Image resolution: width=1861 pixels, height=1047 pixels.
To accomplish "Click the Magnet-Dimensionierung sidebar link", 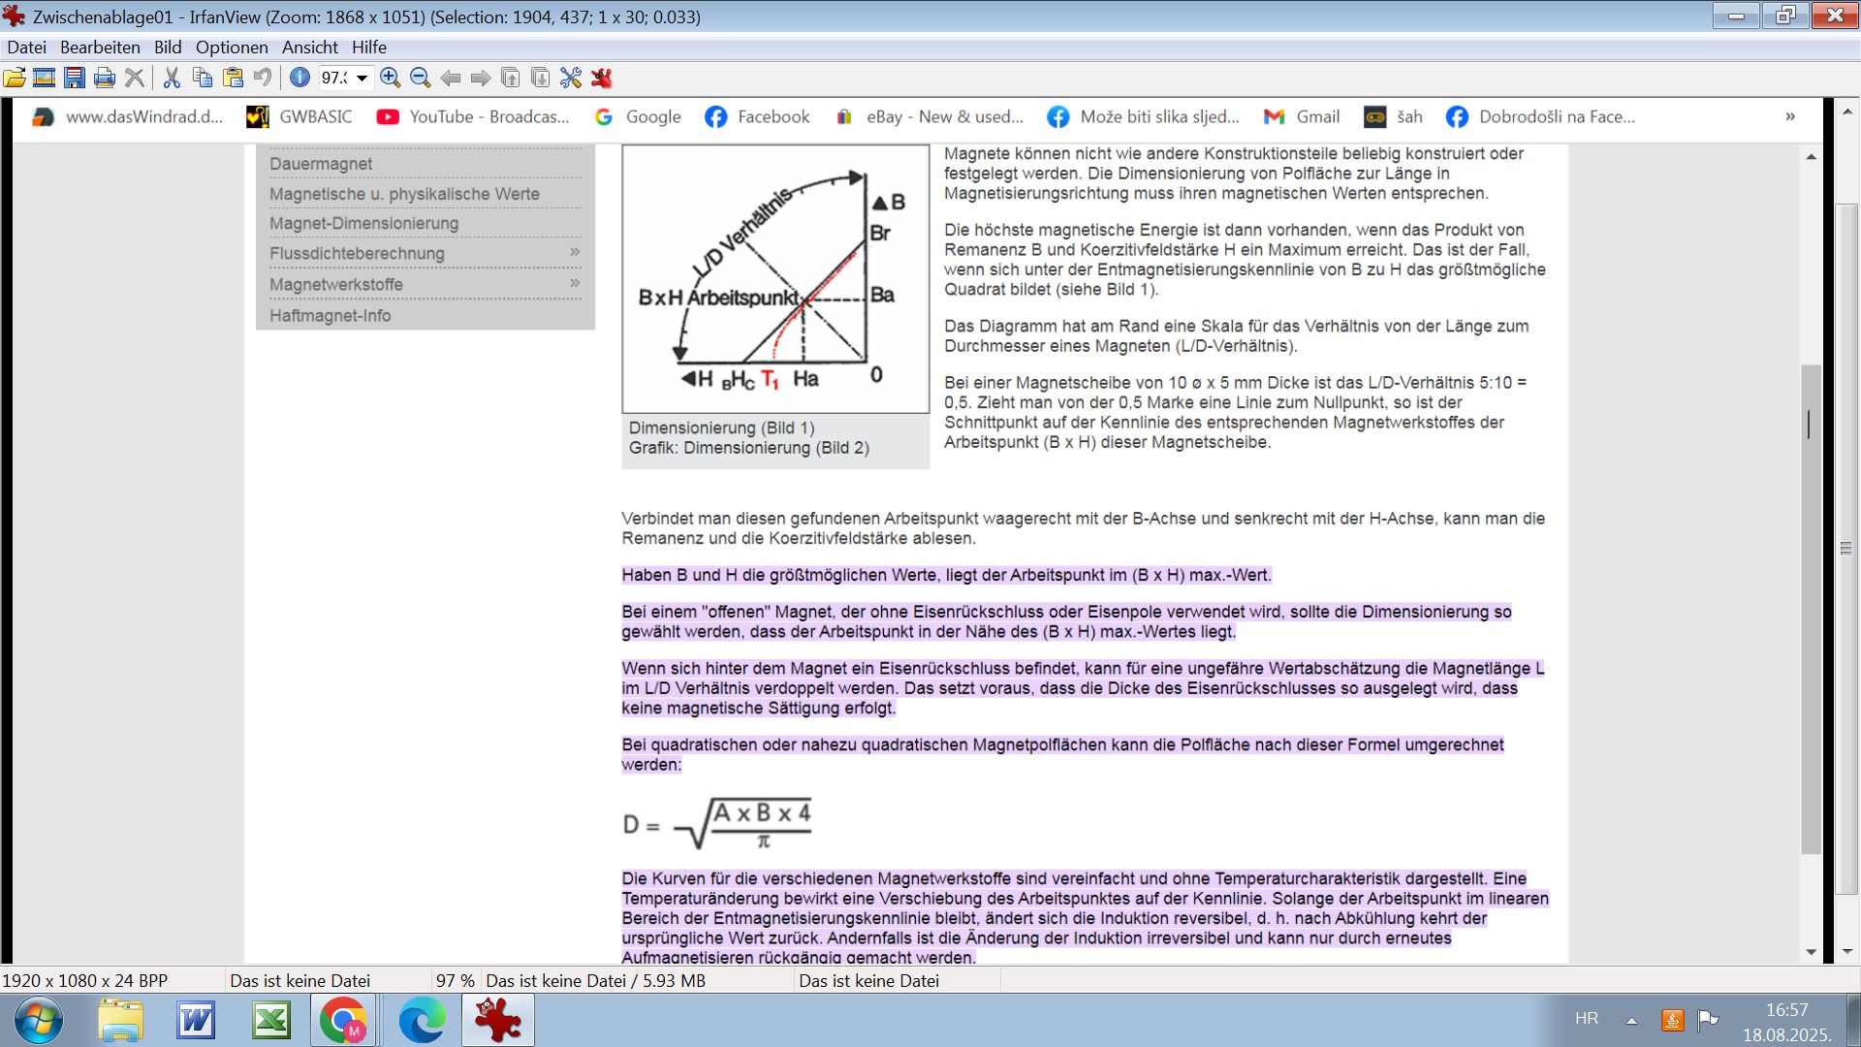I will click(363, 223).
